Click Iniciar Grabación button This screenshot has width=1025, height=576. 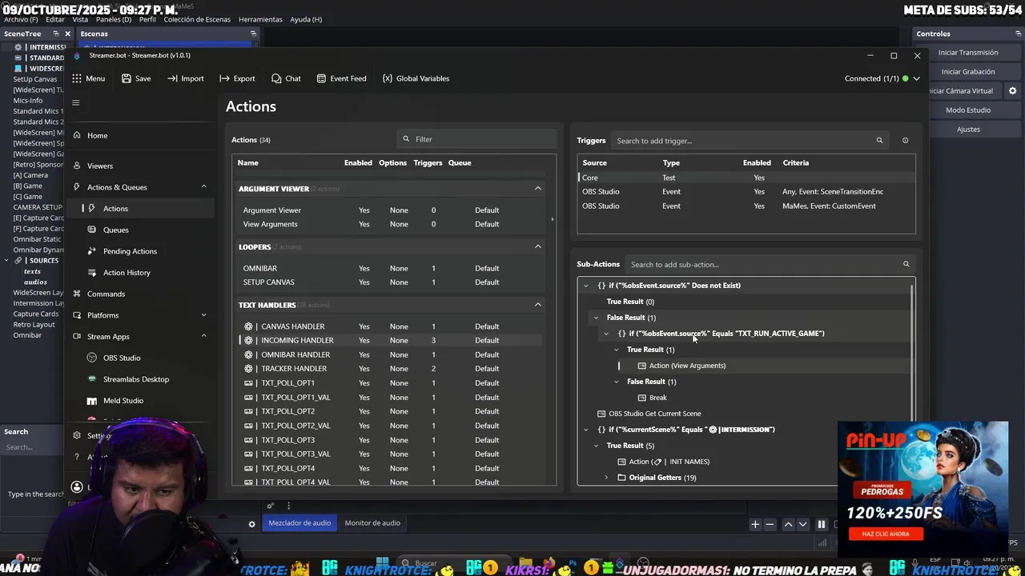click(968, 72)
